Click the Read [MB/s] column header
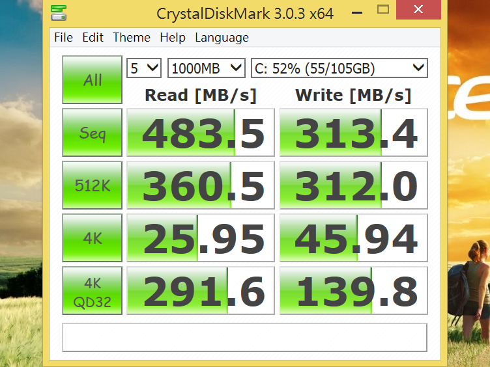Screen dimensions: 490x367 click(x=201, y=95)
